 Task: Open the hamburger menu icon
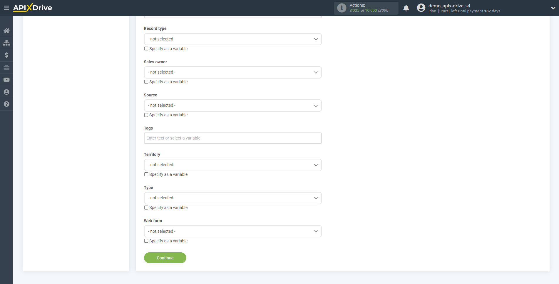[x=6, y=8]
